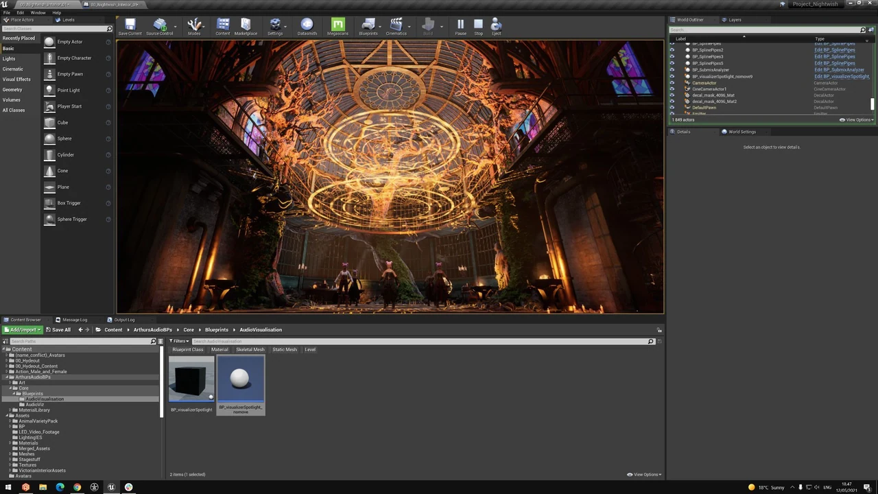878x494 pixels.
Task: Hide the BP_SubmixAnalyzer actor
Action: (x=672, y=70)
